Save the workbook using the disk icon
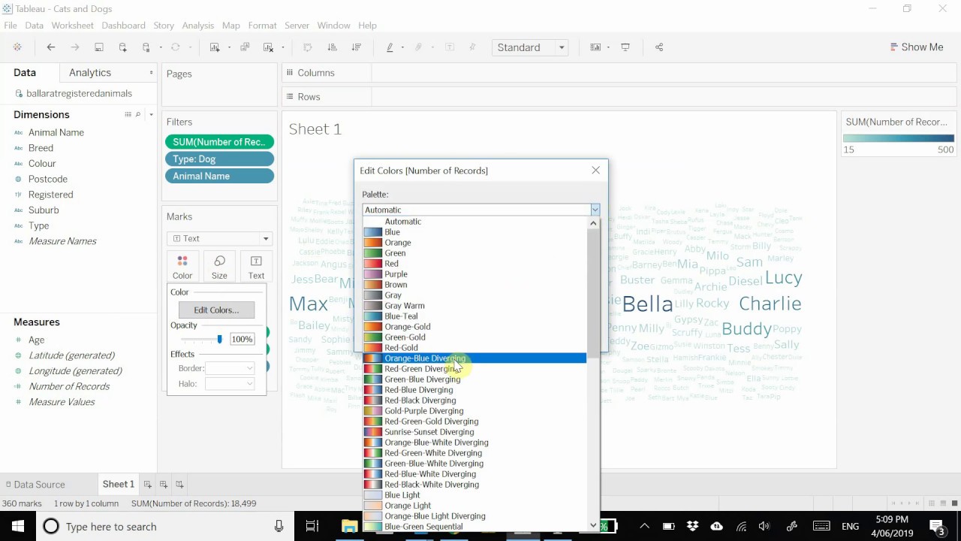Screen dimensions: 961x541 (x=98, y=47)
